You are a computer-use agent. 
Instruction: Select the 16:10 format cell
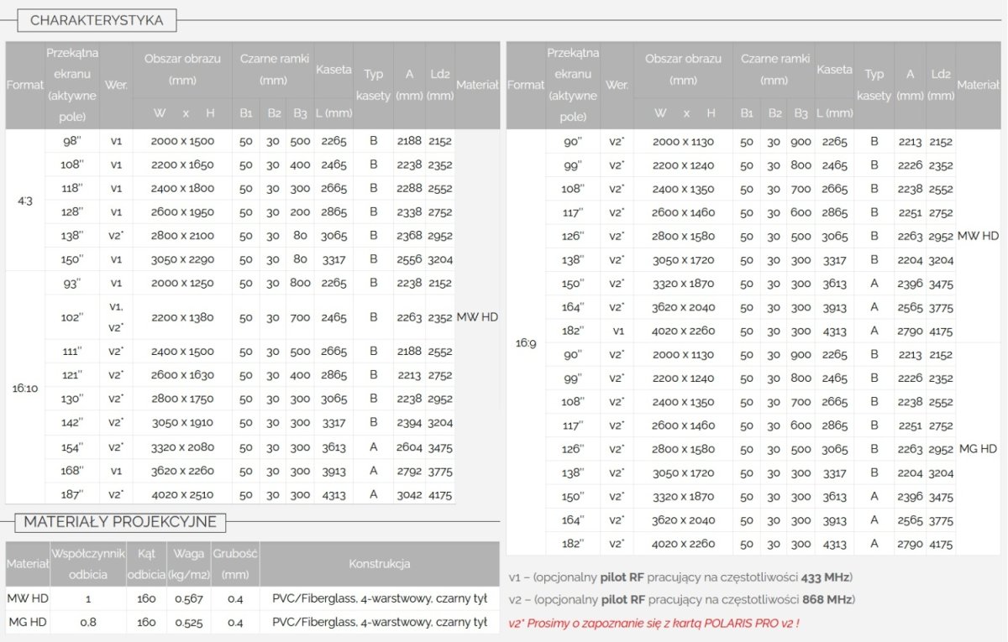[25, 388]
